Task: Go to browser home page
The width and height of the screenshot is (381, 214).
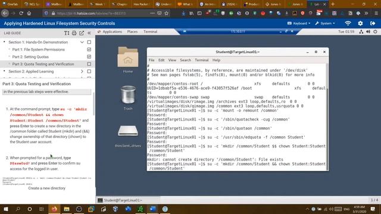Action: coord(29,13)
